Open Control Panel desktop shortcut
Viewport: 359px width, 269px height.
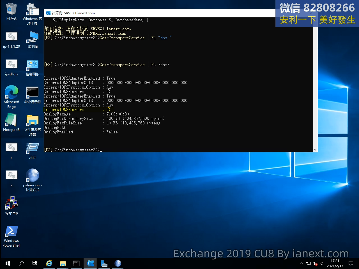pyautogui.click(x=32, y=67)
